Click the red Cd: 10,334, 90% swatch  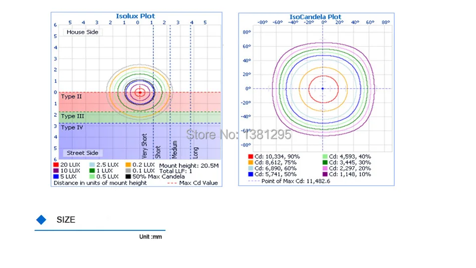tap(251, 157)
